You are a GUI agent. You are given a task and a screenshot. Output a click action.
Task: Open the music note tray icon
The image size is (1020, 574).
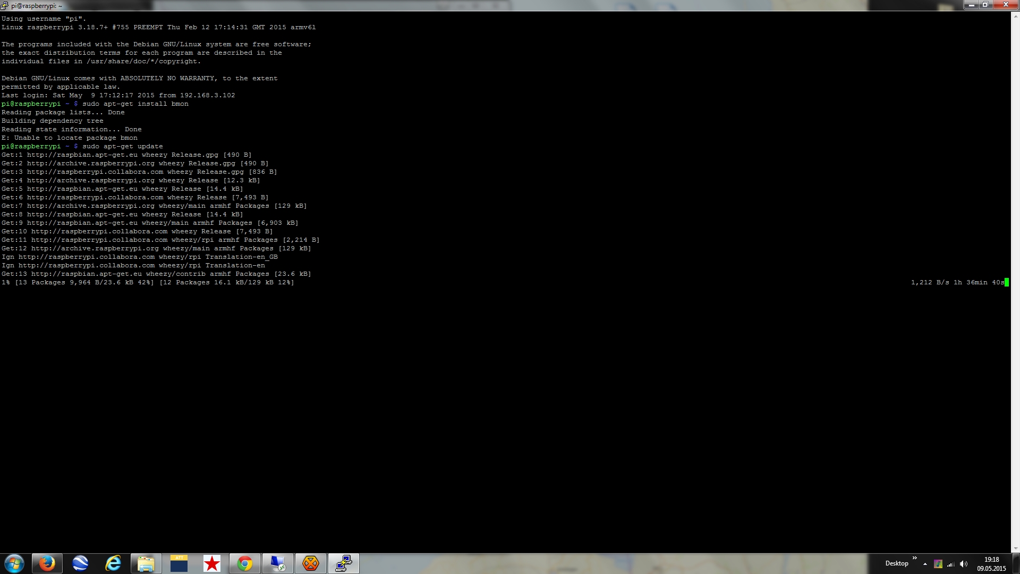click(938, 564)
